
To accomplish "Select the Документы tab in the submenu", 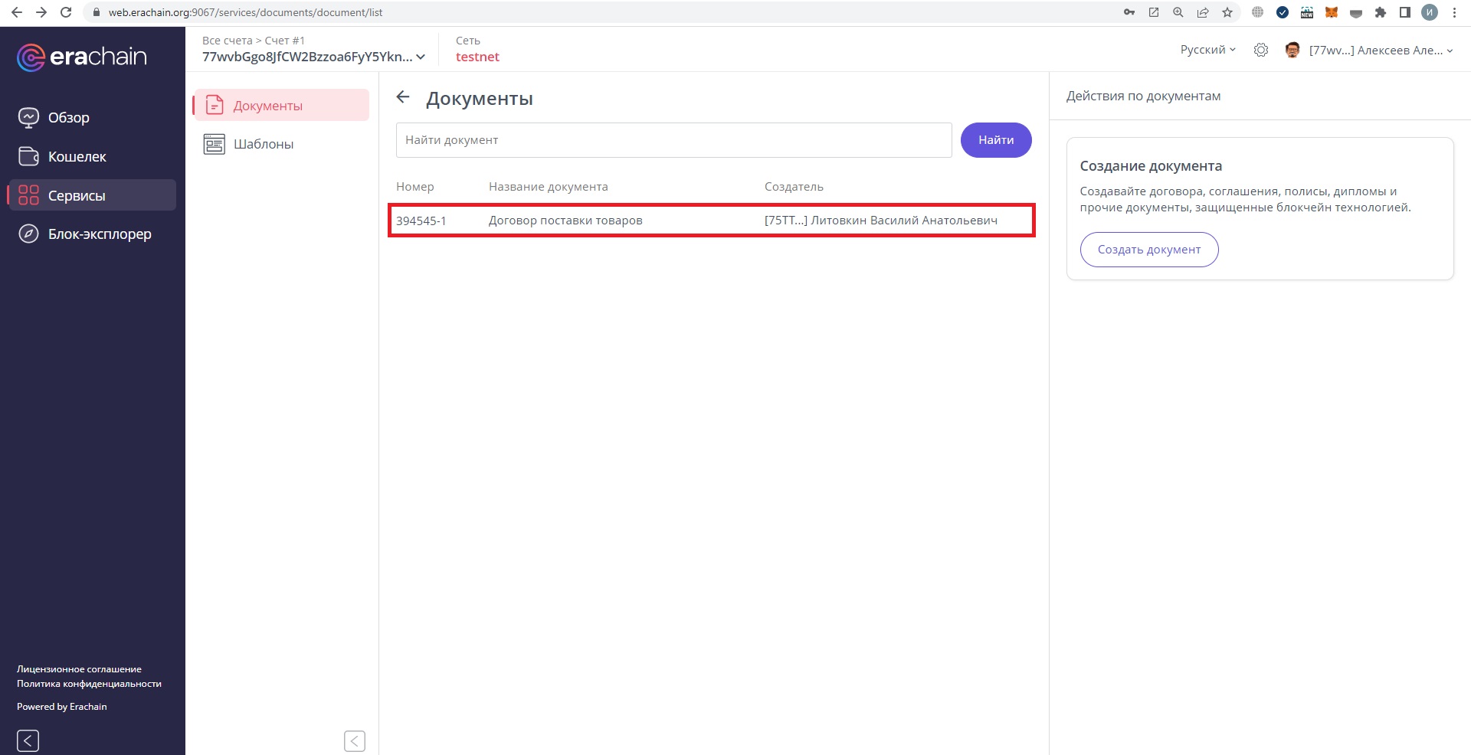I will pos(267,106).
